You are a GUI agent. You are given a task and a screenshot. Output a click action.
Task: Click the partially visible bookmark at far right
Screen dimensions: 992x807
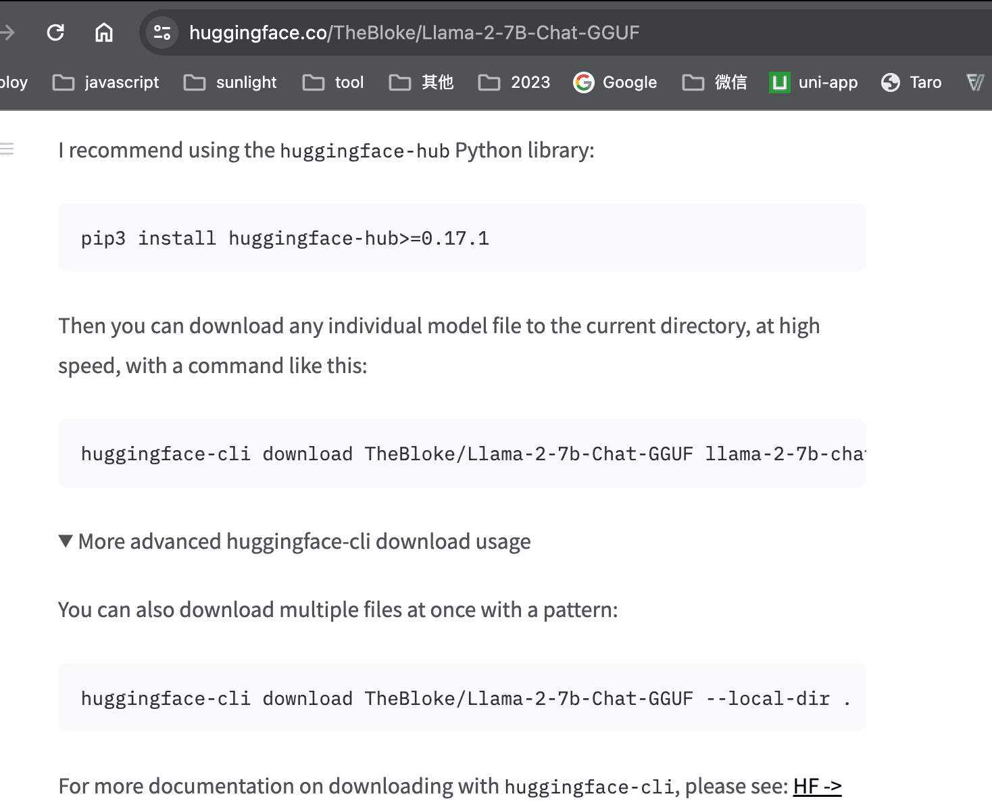976,82
